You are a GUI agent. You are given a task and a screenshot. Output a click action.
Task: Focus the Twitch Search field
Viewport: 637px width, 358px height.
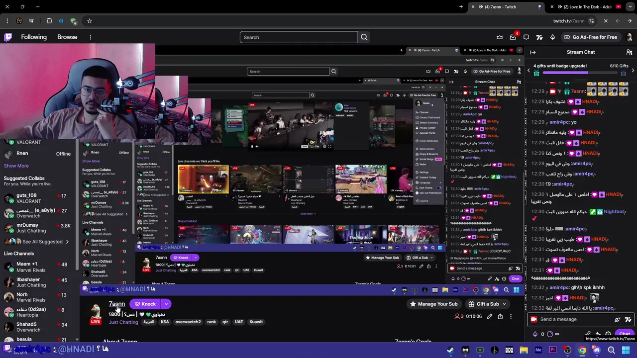point(299,37)
